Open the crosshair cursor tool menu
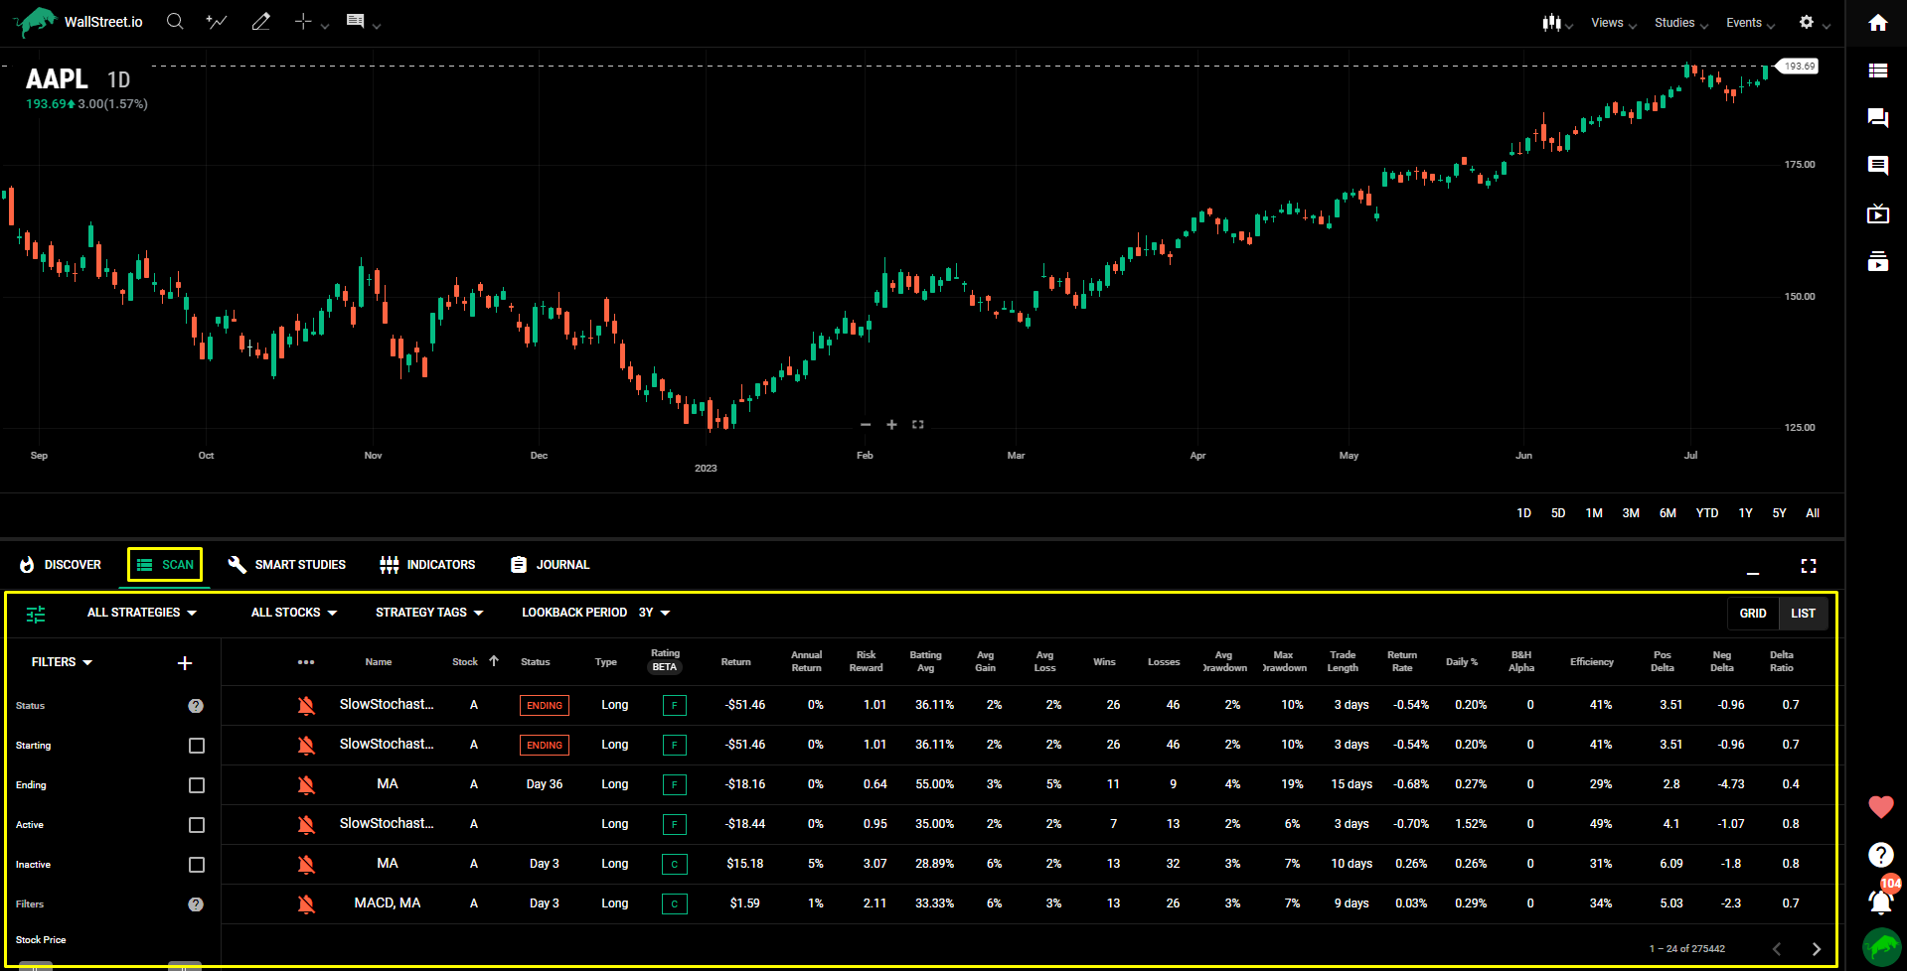The height and width of the screenshot is (971, 1907). point(311,21)
